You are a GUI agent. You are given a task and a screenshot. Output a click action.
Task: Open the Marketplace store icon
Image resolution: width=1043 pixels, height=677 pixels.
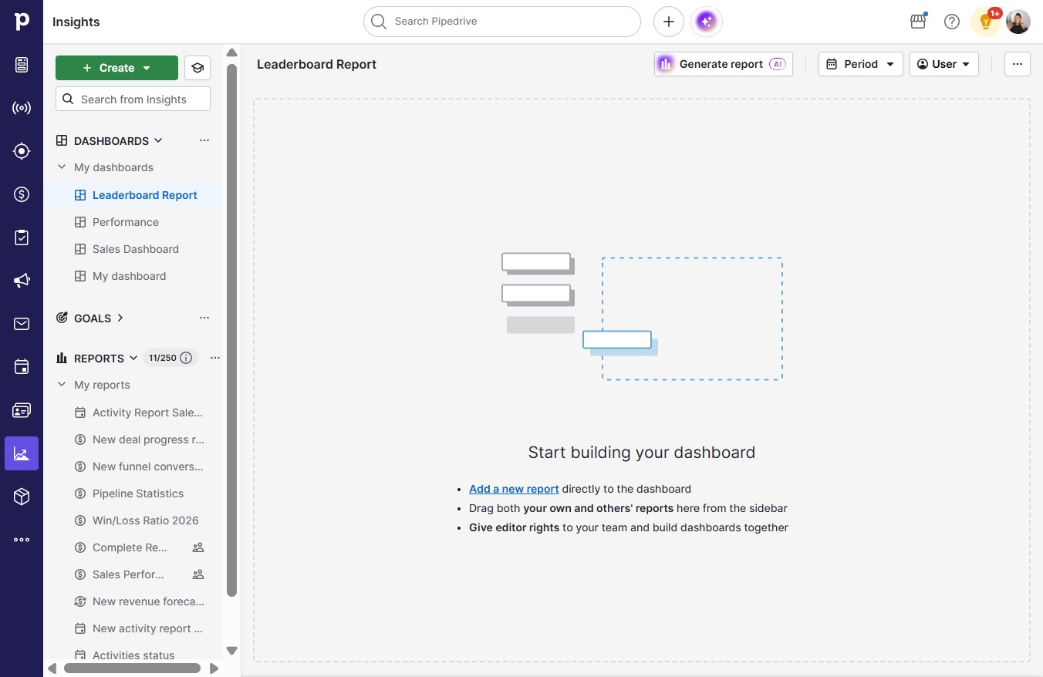918,22
